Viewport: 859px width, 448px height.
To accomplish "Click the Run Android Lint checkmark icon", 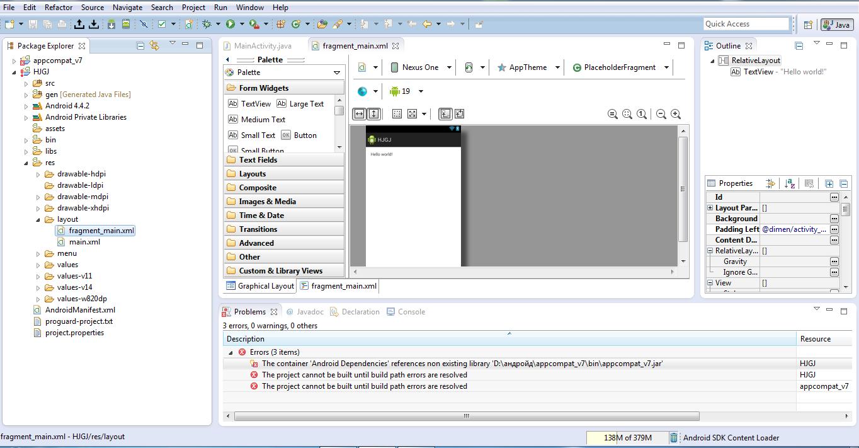I will [x=162, y=24].
